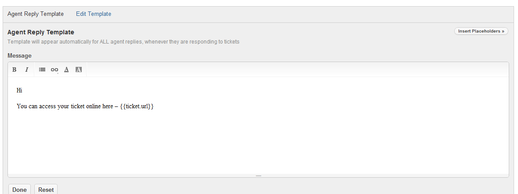The image size is (518, 194).
Task: Click empty toolbar space right of icons
Action: [295, 70]
